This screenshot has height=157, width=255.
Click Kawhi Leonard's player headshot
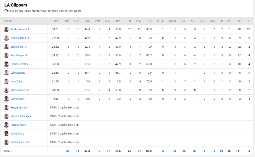tap(6, 29)
